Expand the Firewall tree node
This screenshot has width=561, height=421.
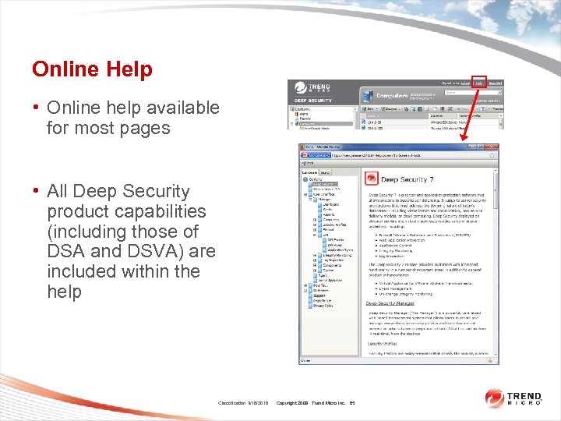pos(315,230)
